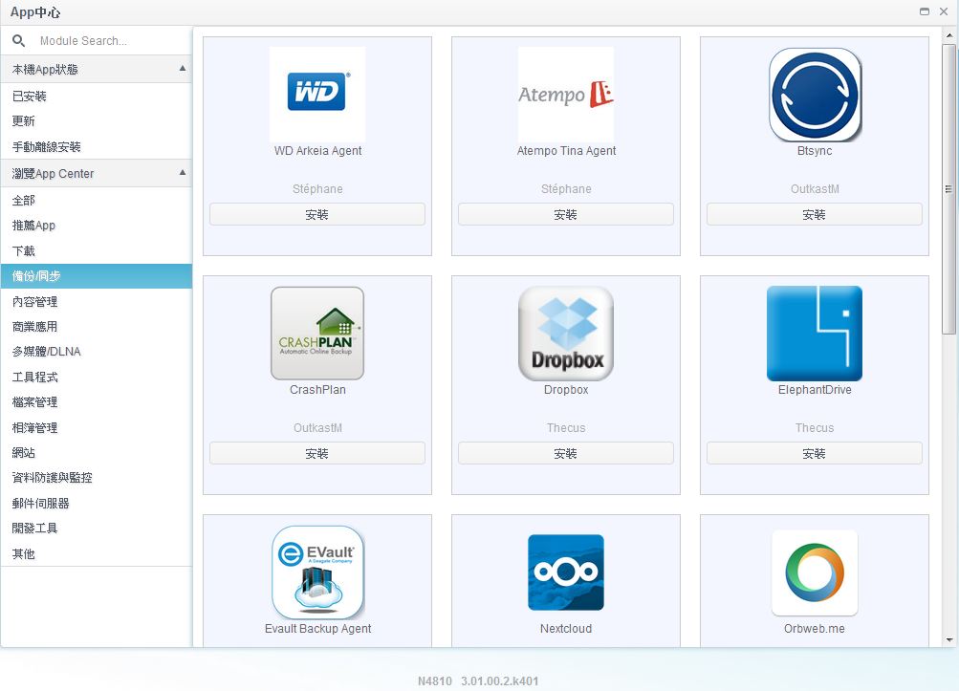Show 全部 all apps category
This screenshot has width=959, height=691.
click(x=96, y=200)
